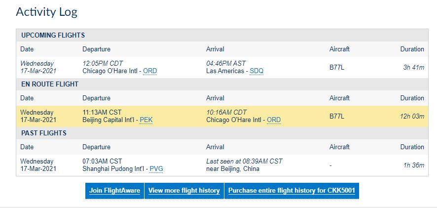Click the B77L aircraft in upcoming flight
The width and height of the screenshot is (437, 208).
[x=337, y=67]
